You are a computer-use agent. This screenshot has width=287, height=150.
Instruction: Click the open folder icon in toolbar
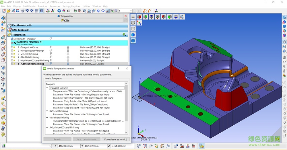pos(9,11)
